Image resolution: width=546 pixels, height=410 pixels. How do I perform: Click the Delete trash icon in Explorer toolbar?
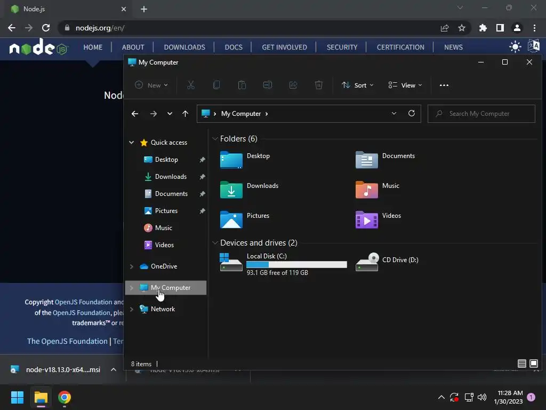(319, 85)
